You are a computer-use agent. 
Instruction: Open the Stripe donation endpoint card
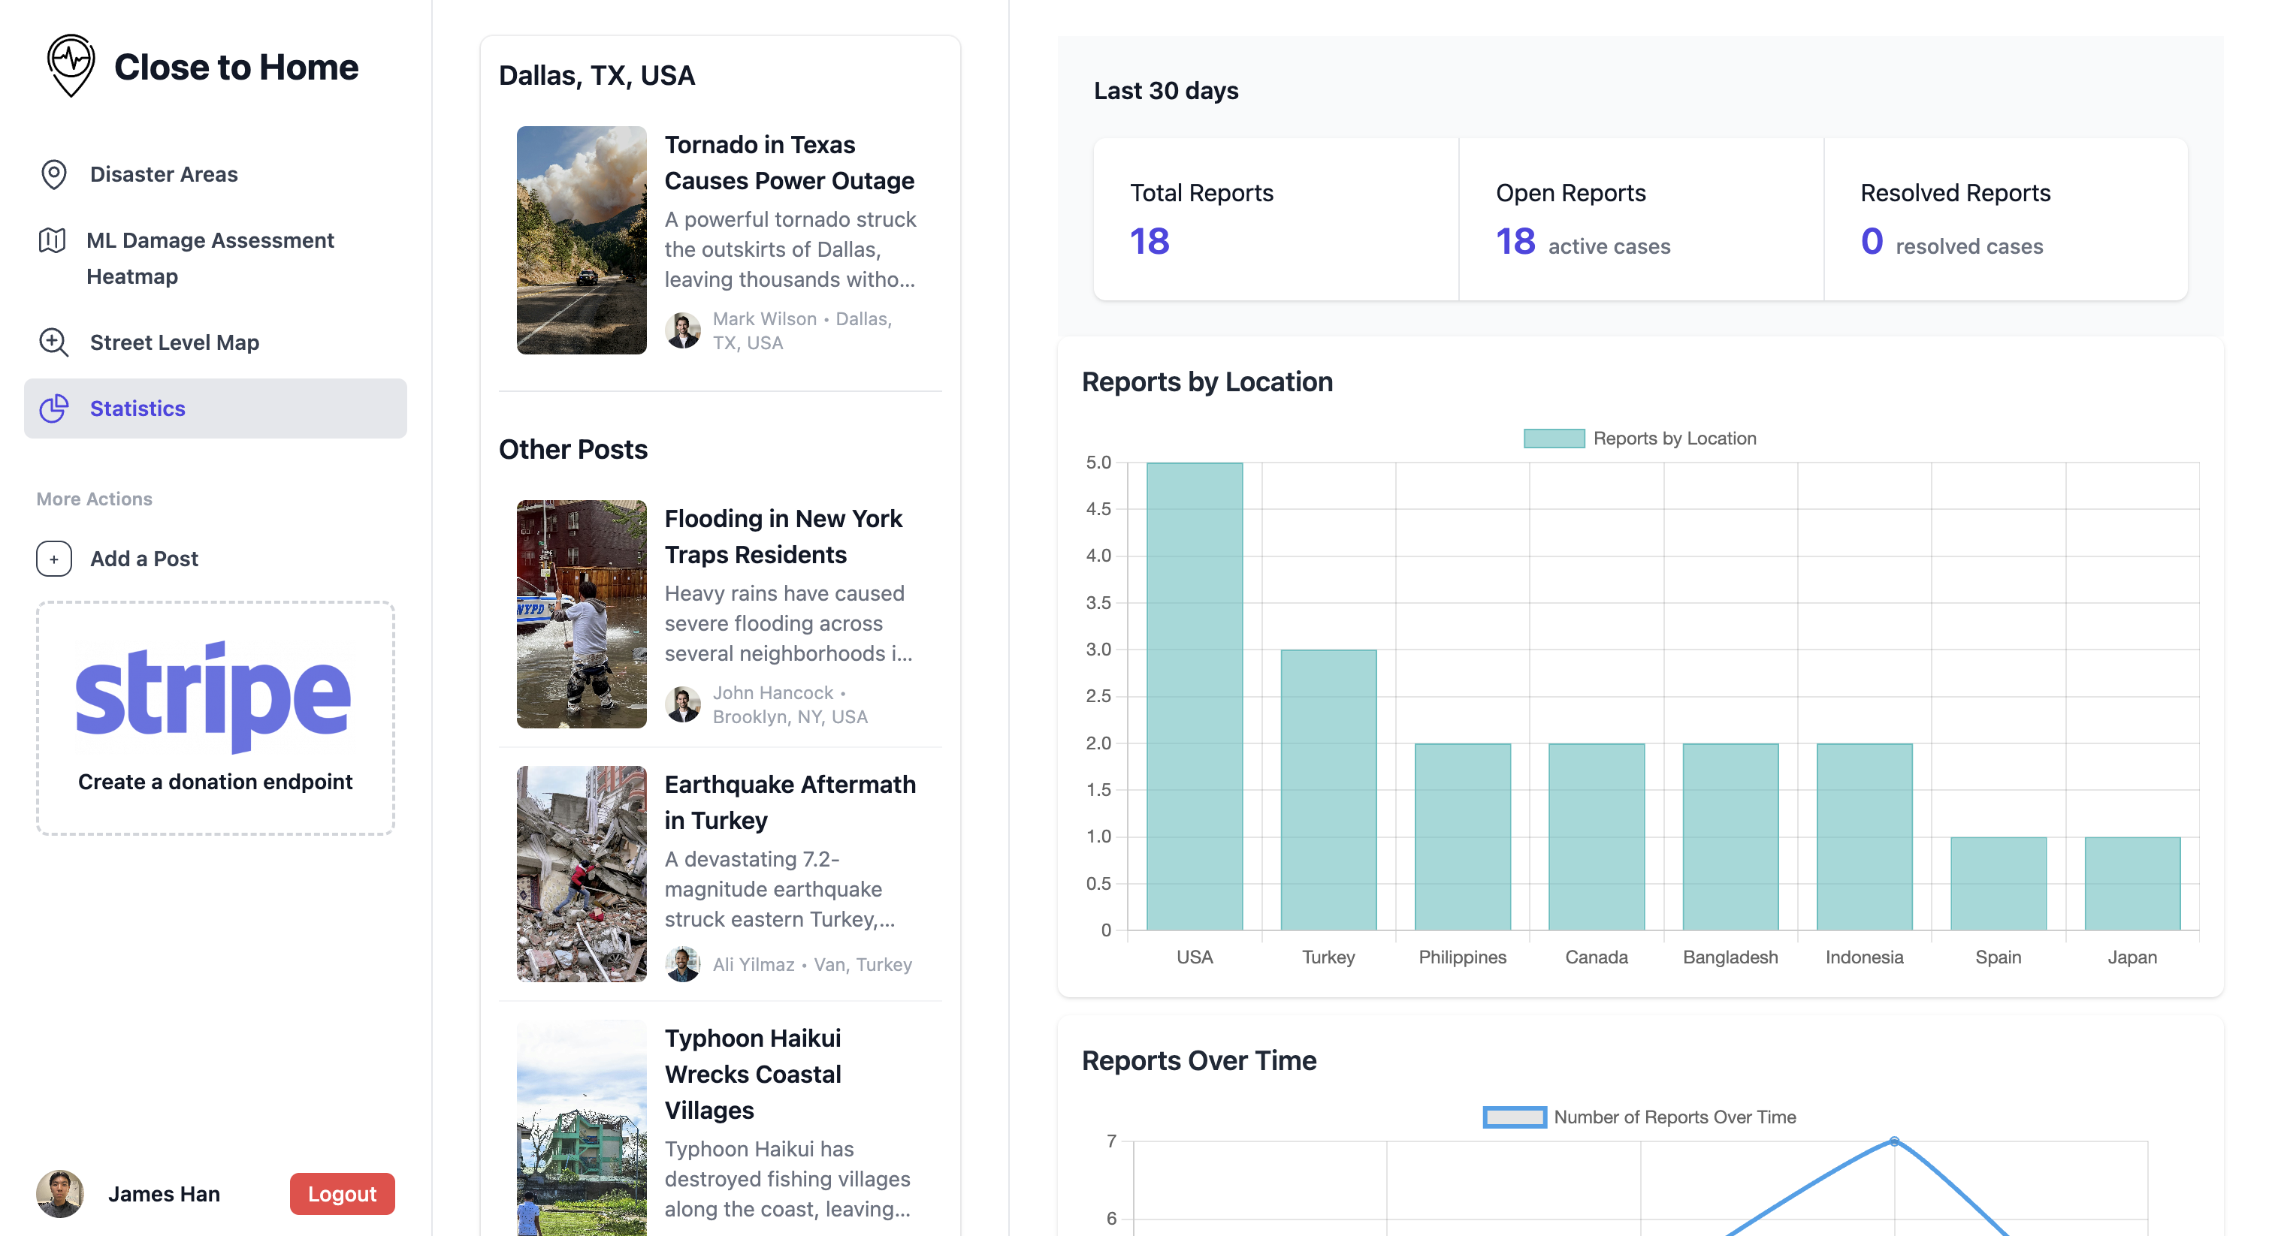(215, 718)
